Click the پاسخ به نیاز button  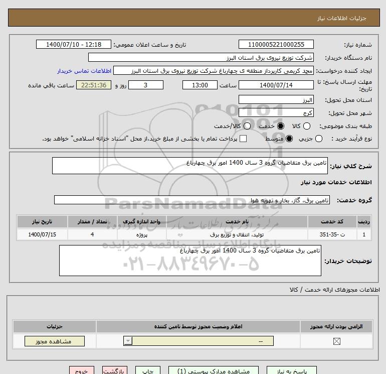click(x=291, y=370)
